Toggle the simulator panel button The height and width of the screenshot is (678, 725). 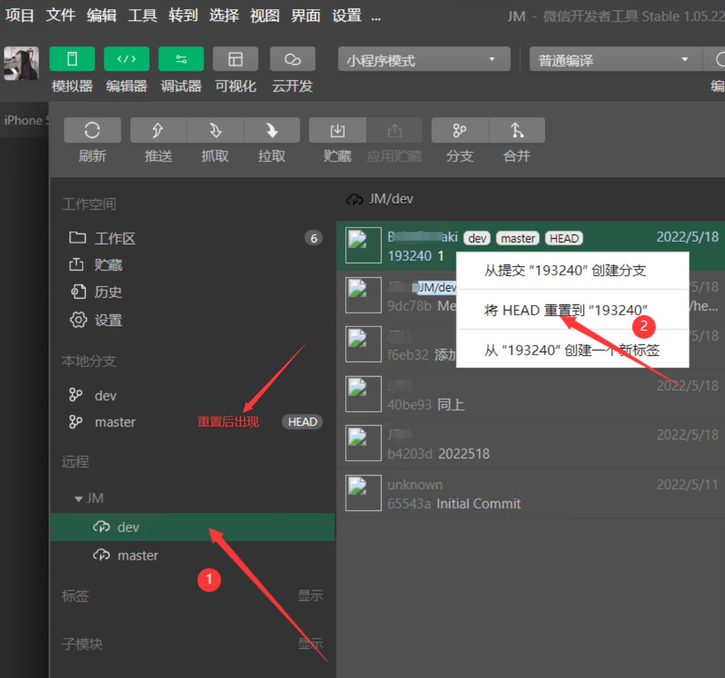pyautogui.click(x=72, y=59)
